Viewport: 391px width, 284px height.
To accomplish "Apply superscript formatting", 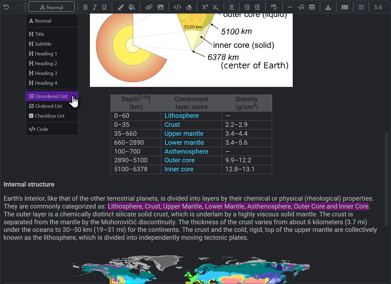I will (205, 7).
